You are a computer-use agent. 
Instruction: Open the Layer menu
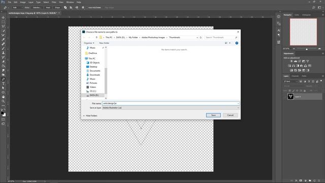[x=30, y=2]
